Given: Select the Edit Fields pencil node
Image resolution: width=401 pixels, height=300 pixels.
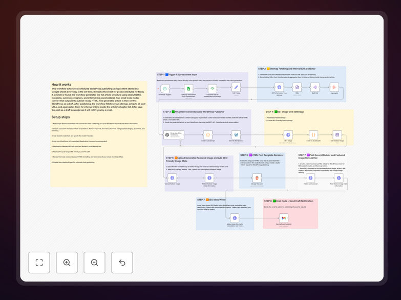Looking at the screenshot, I should pos(236,87).
